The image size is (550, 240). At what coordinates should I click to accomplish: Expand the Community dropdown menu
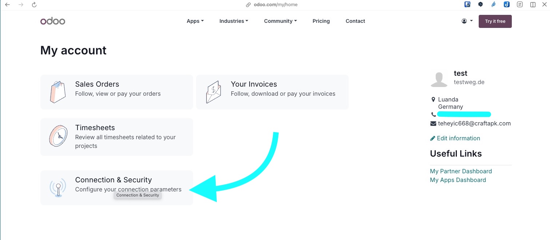(280, 21)
